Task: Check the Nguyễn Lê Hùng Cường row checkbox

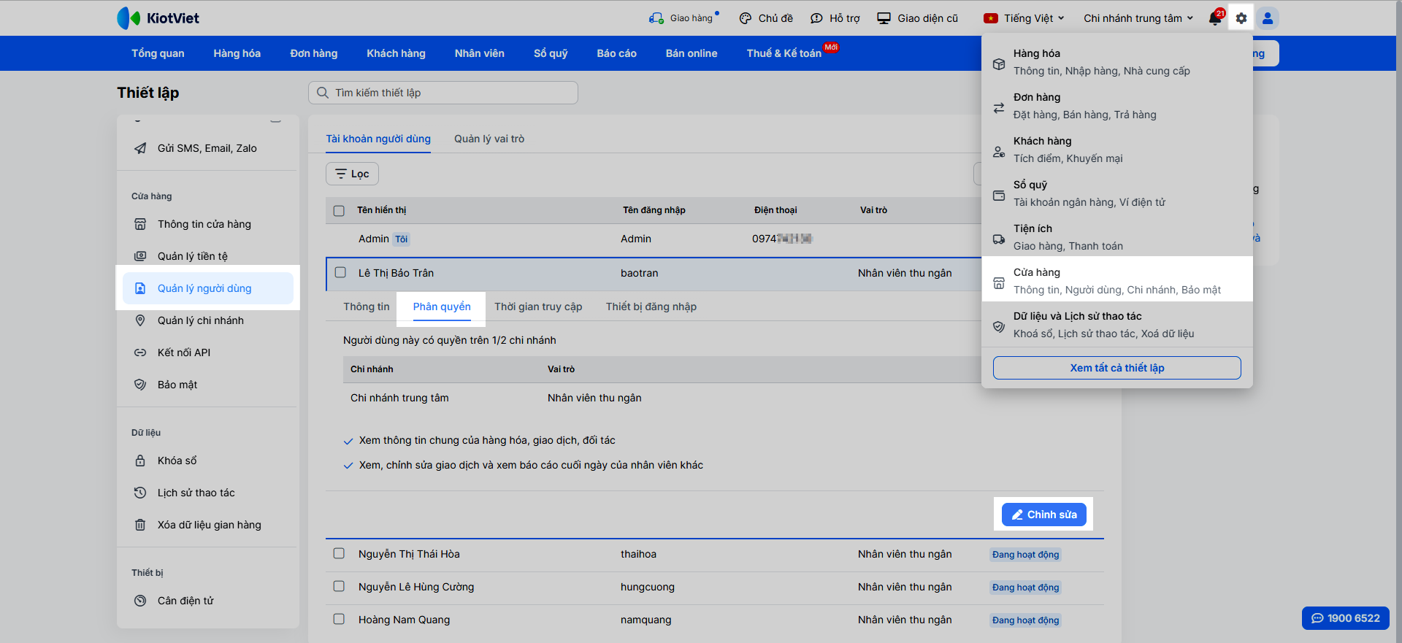Action: tap(339, 586)
